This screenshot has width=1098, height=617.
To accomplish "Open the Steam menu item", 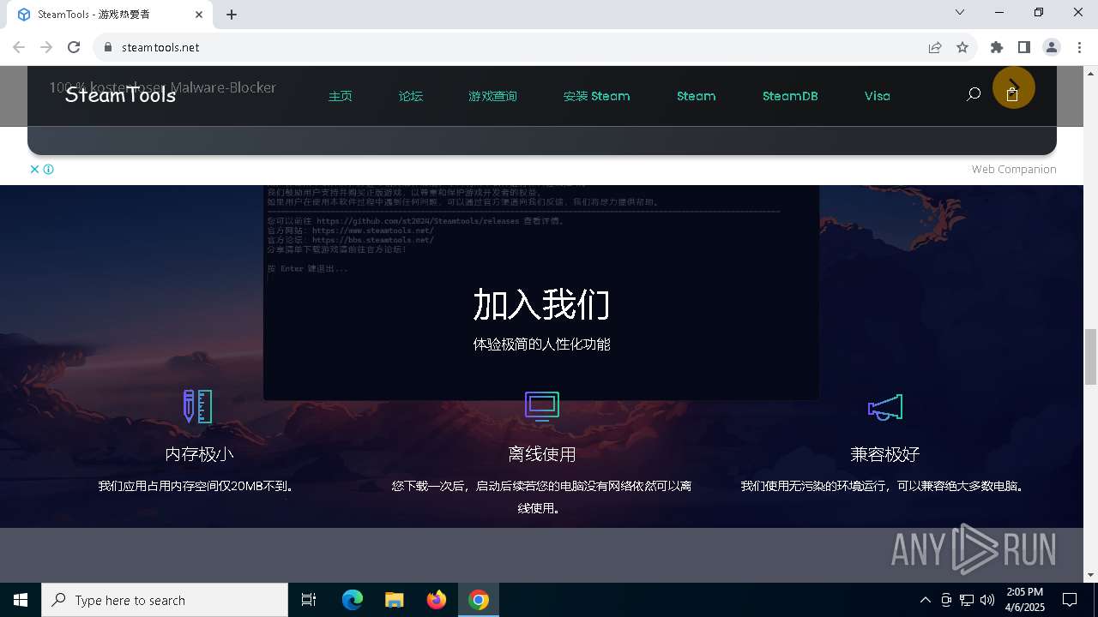I will point(696,96).
